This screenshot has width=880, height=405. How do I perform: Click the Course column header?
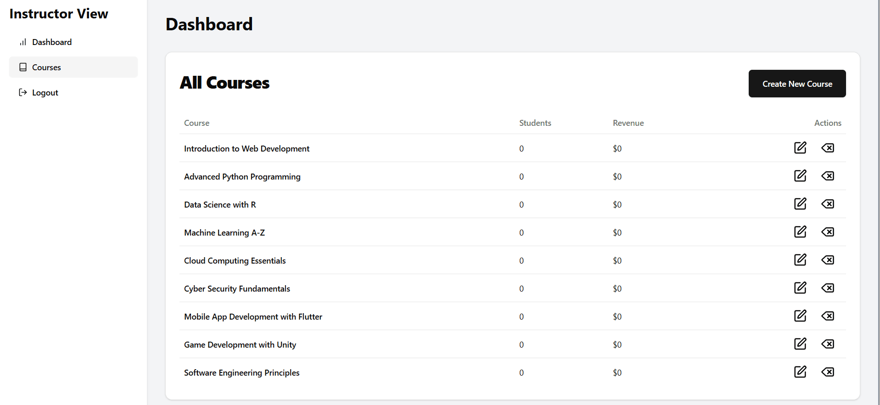pos(196,123)
